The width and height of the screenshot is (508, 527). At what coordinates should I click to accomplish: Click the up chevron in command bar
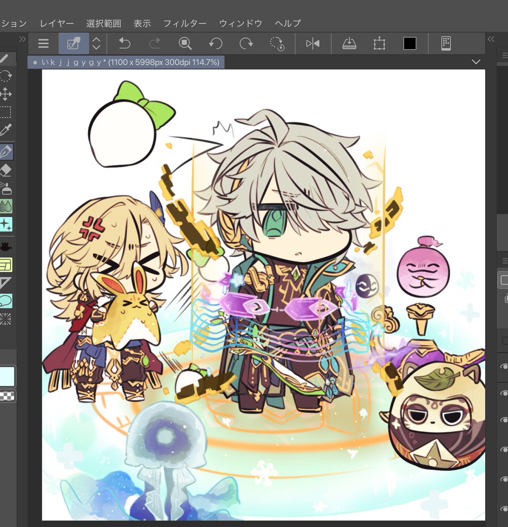pyautogui.click(x=96, y=39)
